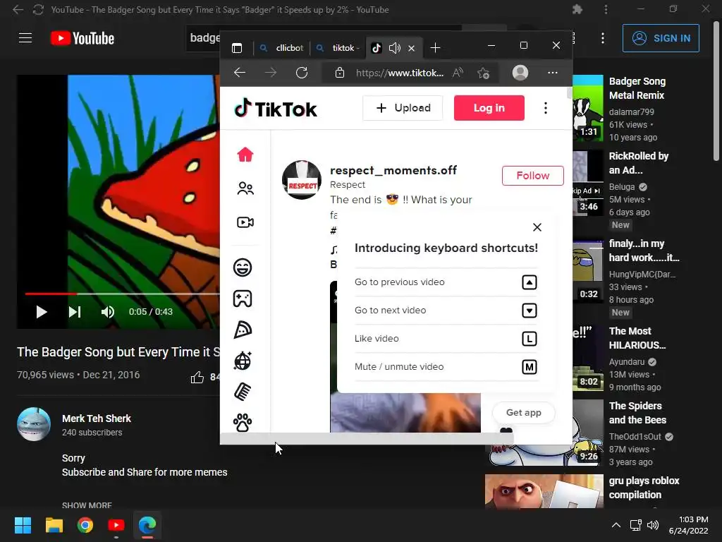
Task: Open TikTok For You home icon
Action: pos(245,155)
